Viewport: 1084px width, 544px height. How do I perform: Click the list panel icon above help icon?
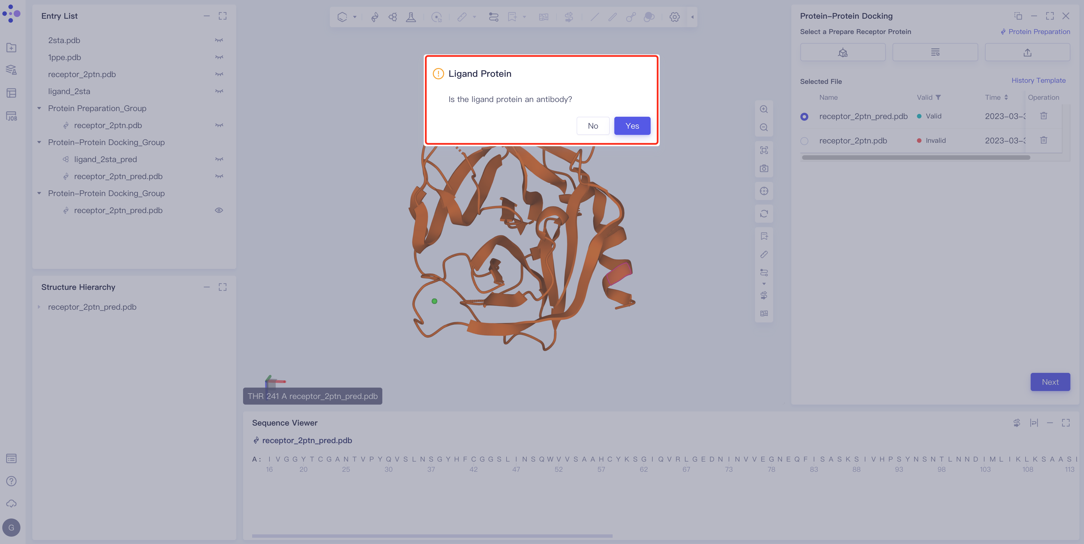(11, 458)
